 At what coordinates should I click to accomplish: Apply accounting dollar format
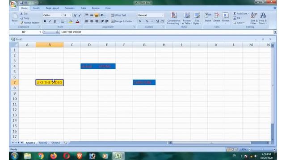click(140, 21)
